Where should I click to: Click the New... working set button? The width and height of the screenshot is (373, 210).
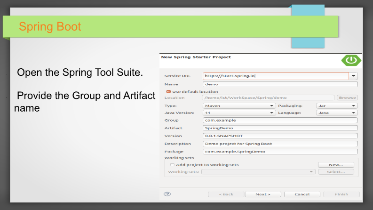[336, 165]
